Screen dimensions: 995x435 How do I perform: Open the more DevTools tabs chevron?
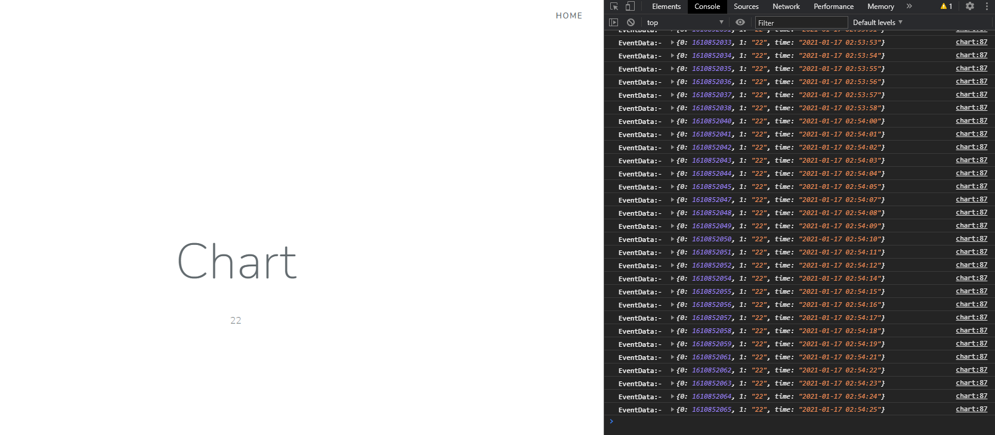coord(909,7)
